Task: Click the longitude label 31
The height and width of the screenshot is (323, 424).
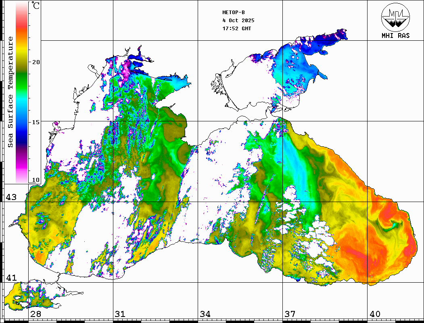Action: (120, 314)
